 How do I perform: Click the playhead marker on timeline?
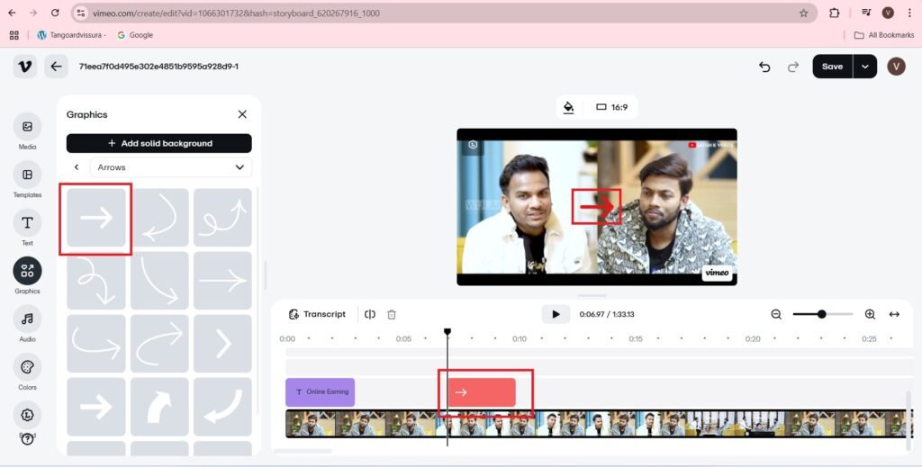(x=447, y=333)
